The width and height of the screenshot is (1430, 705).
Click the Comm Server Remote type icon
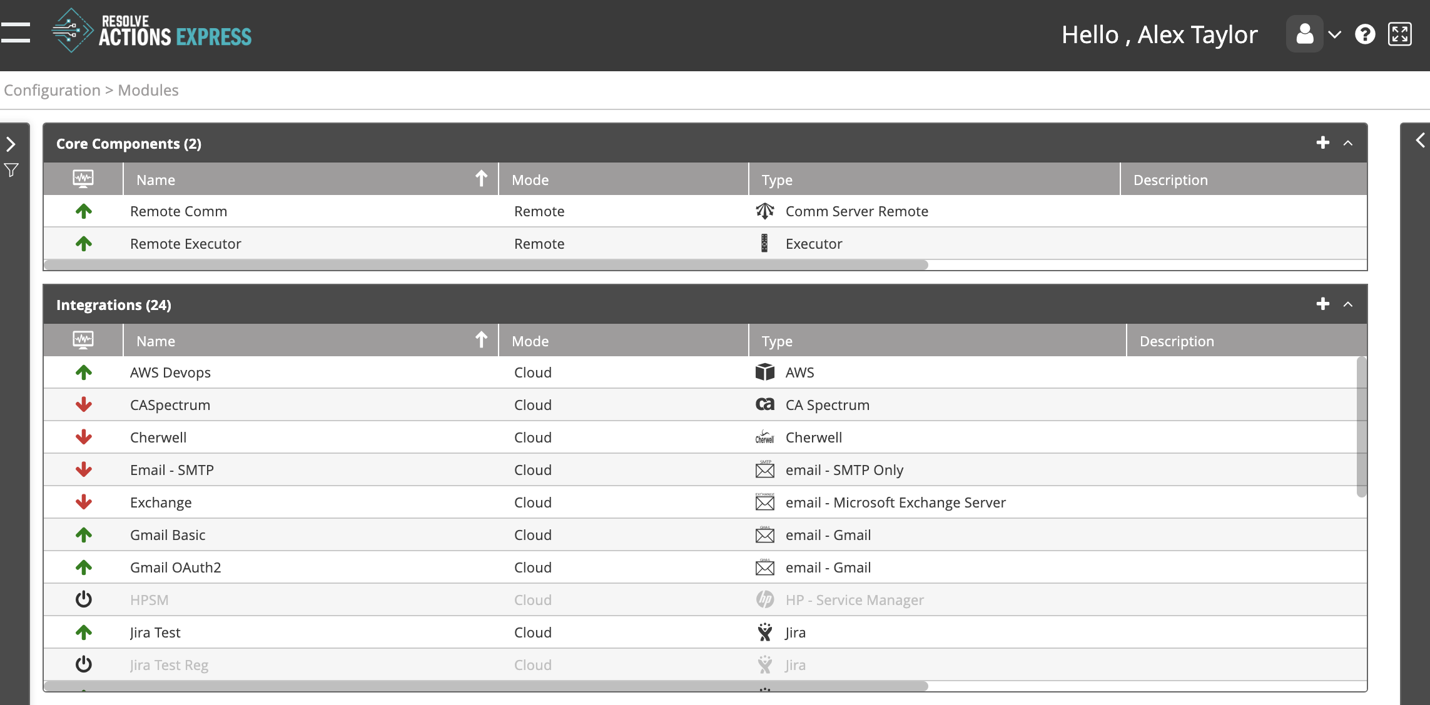[765, 211]
